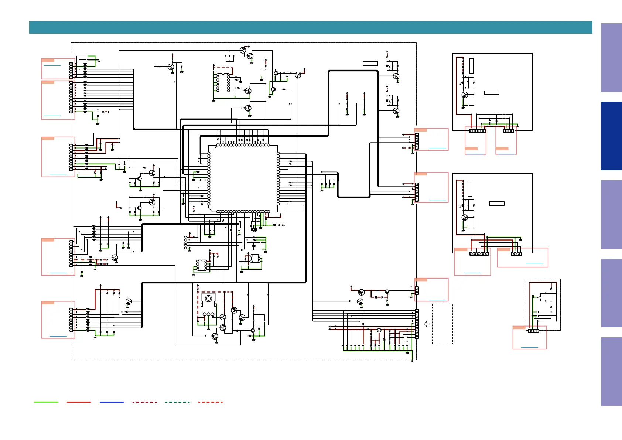
Task: Click the 14-pin DIP IC near top center
Action: (223, 83)
